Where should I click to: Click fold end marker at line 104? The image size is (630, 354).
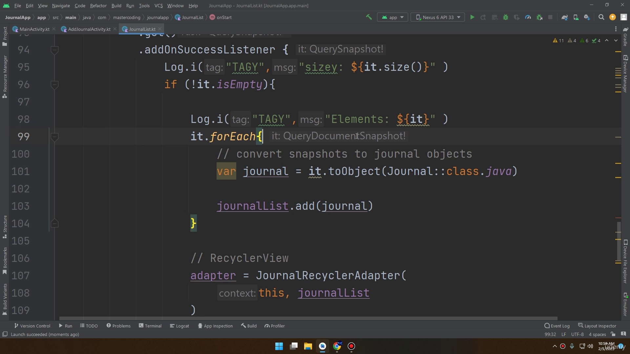pos(54,224)
